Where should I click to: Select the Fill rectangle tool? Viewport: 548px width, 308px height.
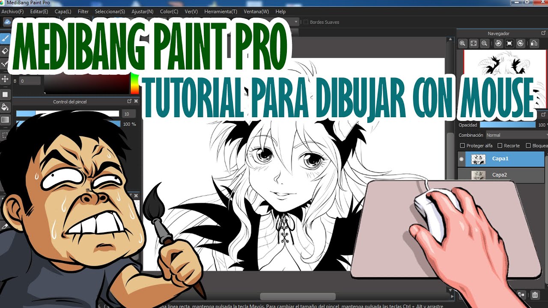click(x=5, y=94)
